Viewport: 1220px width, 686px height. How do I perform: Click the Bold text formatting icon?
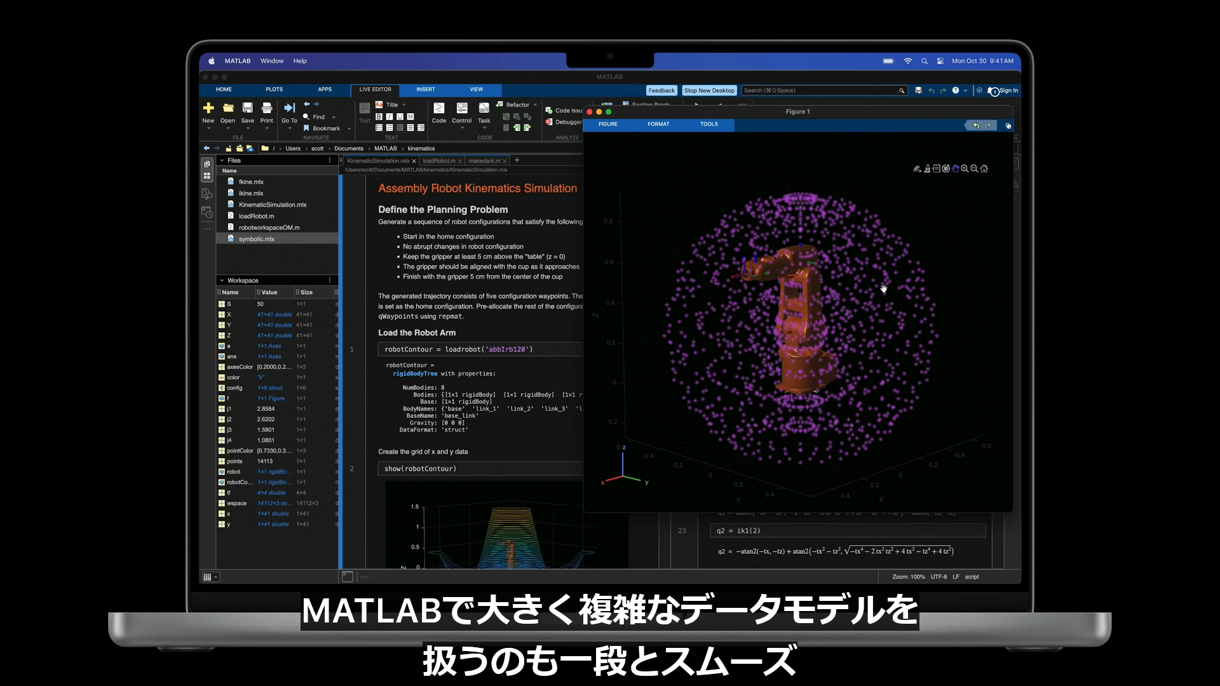click(379, 117)
